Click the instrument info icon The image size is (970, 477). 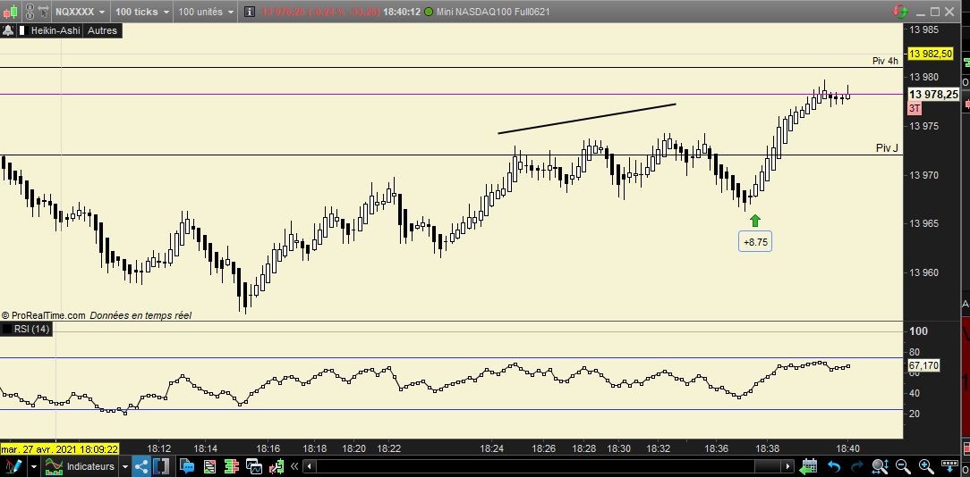pyautogui.click(x=249, y=12)
